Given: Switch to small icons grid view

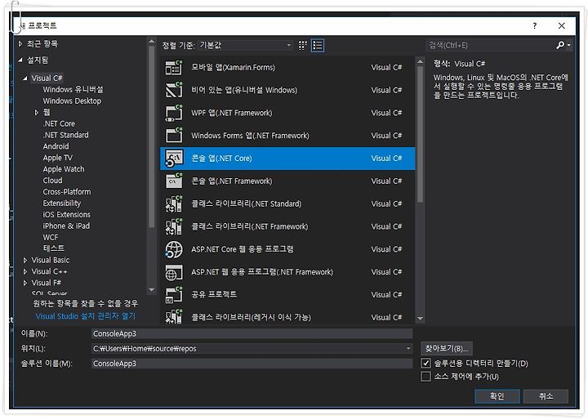Looking at the screenshot, I should click(x=303, y=46).
